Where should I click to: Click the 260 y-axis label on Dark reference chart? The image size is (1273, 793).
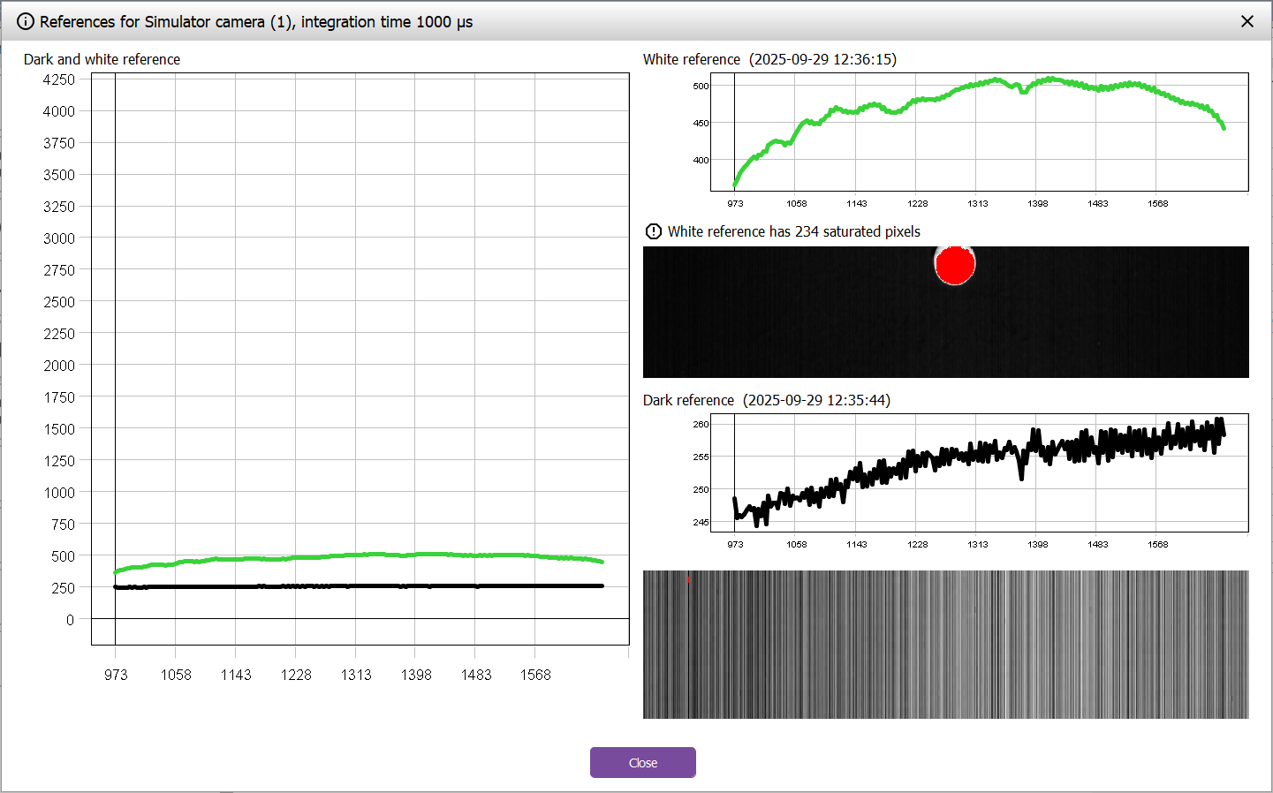(701, 424)
